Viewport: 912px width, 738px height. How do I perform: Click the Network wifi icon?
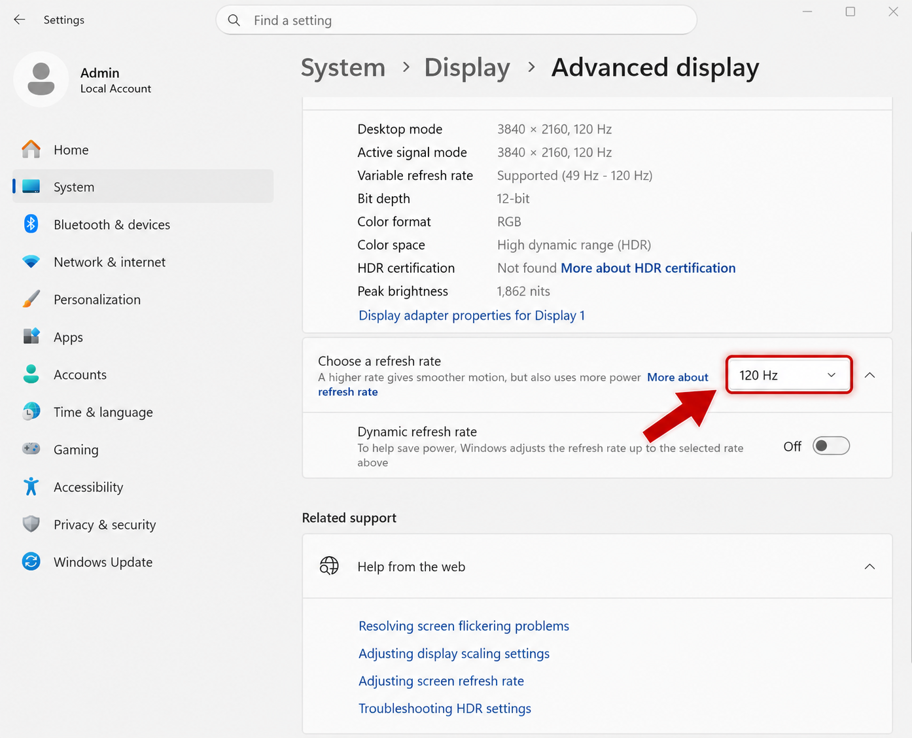point(31,262)
